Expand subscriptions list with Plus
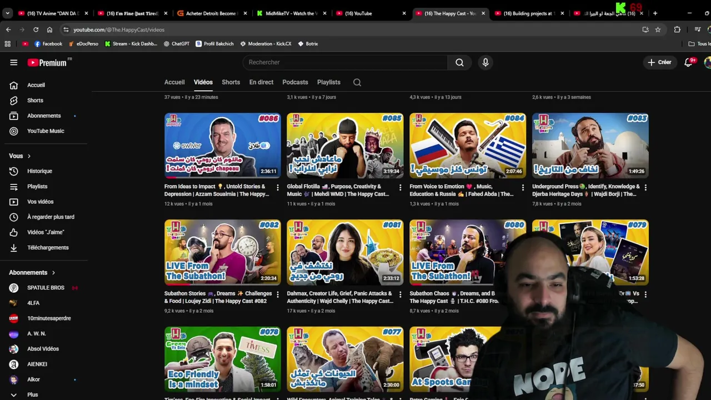Image resolution: width=711 pixels, height=400 pixels. click(32, 394)
